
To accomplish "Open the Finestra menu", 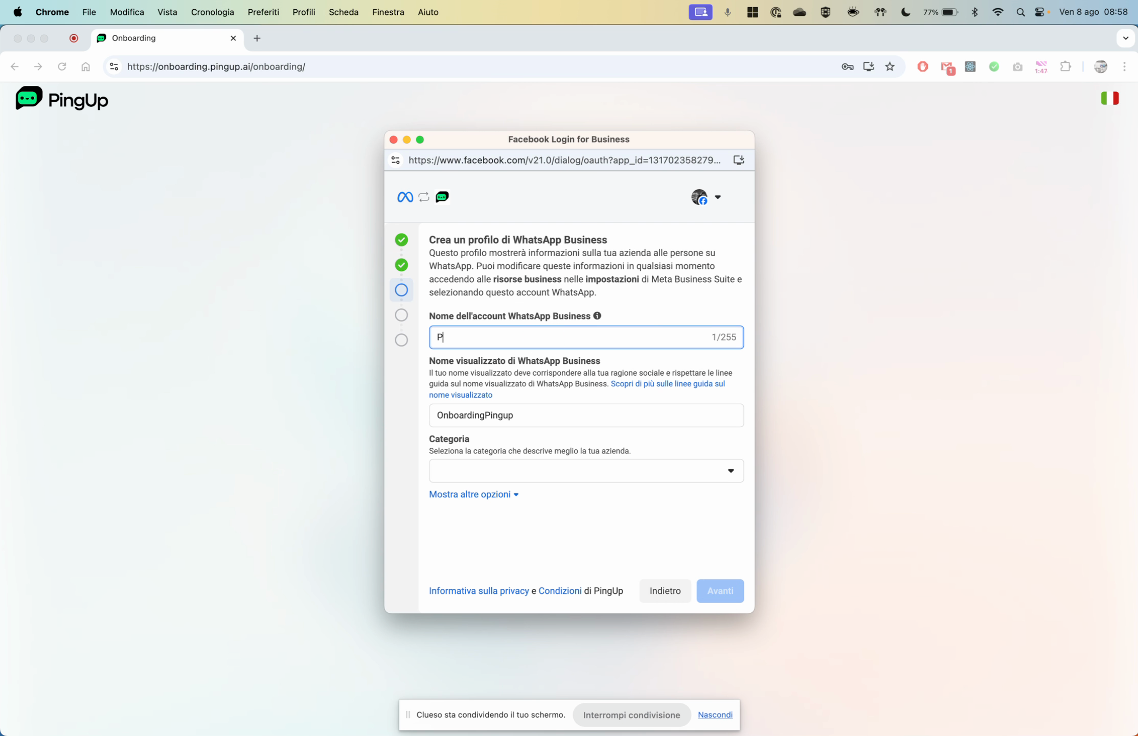I will tap(388, 12).
